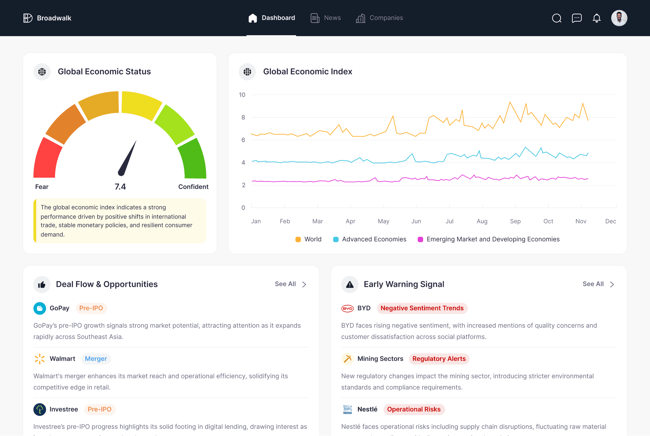Click the Mining Sectors name
Screen dimensions: 650x436
coord(380,359)
